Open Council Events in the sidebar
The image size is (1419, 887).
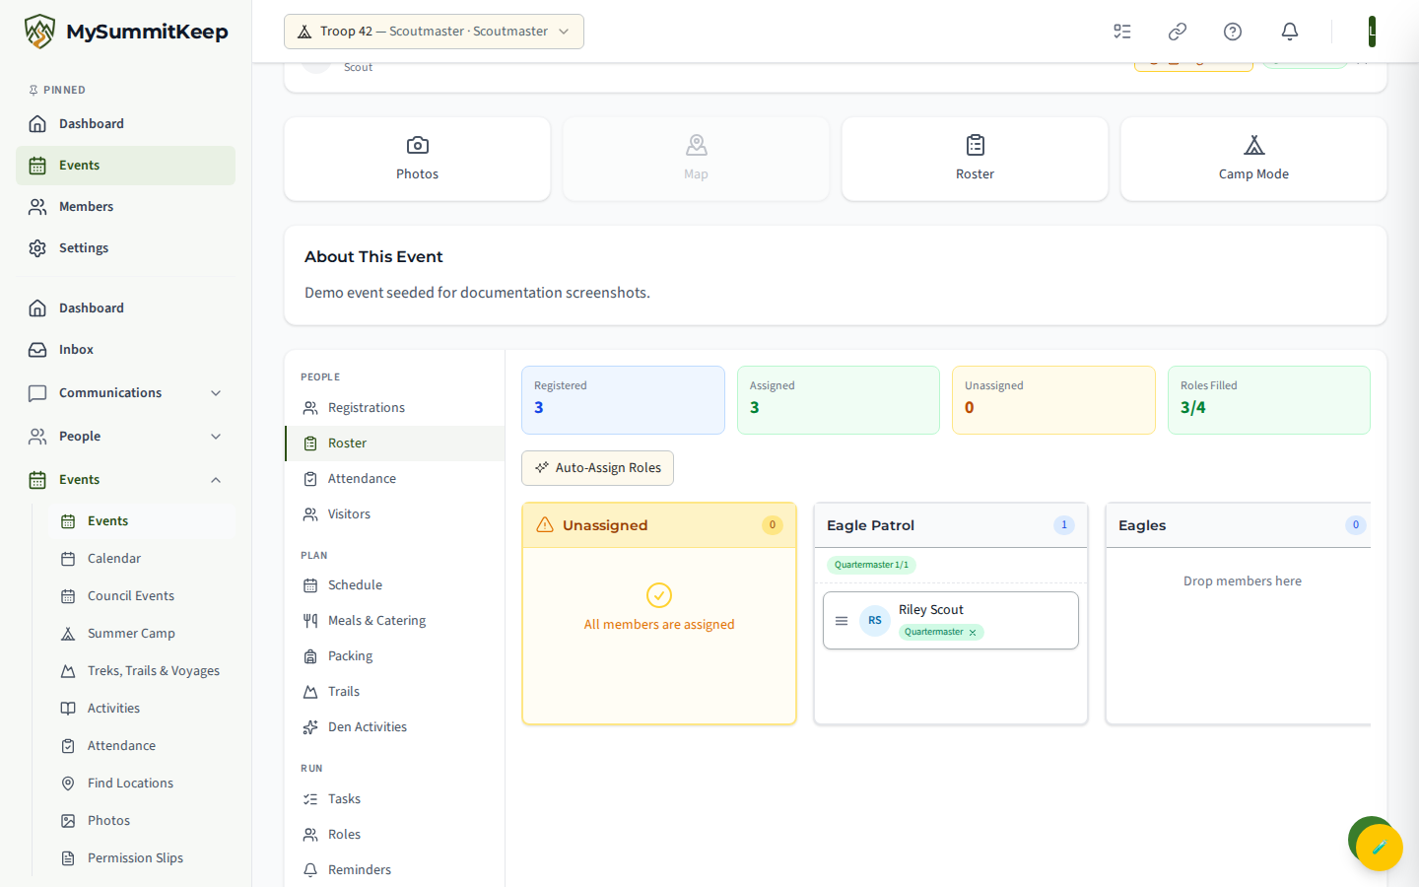click(142, 596)
